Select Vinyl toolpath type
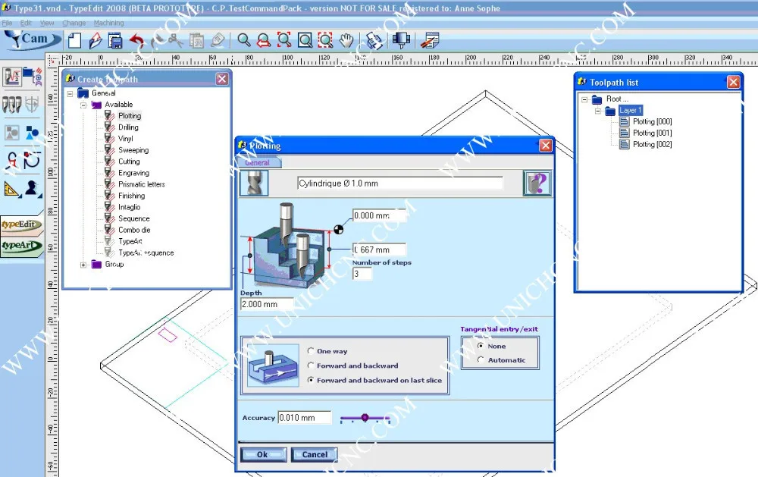The width and height of the screenshot is (758, 477). pyautogui.click(x=126, y=138)
